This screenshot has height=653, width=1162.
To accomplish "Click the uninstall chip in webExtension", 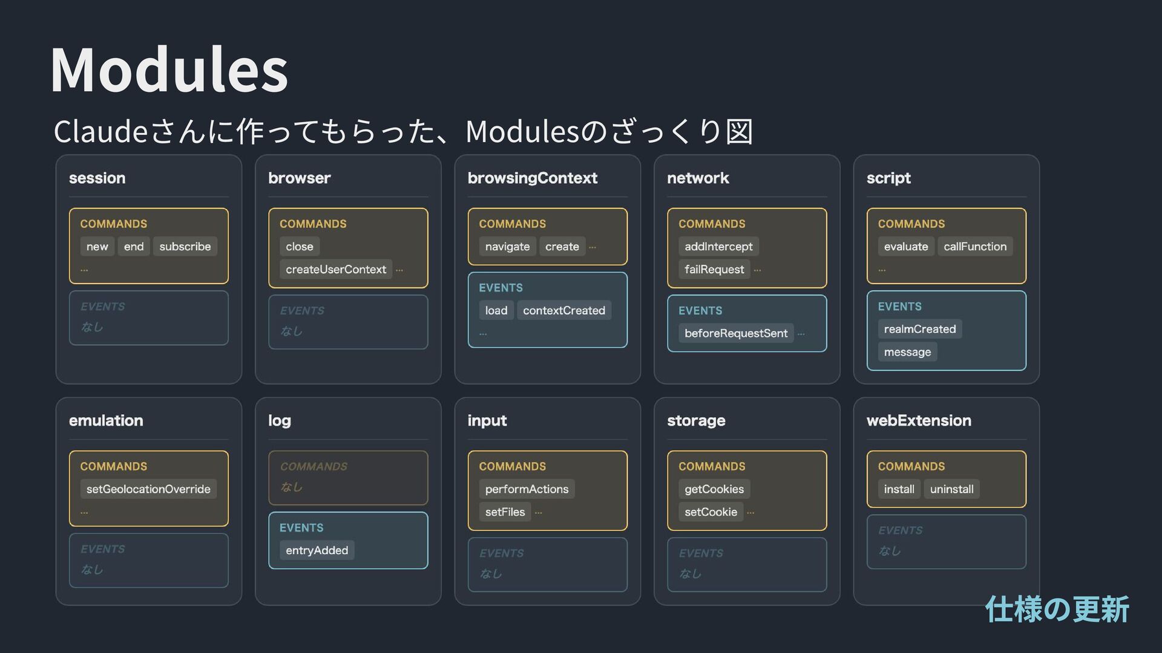I will click(x=951, y=489).
